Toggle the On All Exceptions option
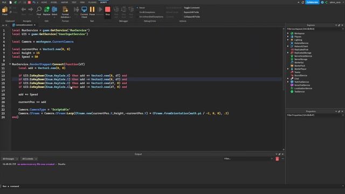Image resolution: width=345 pixels, height=194 pixels. pyautogui.click(x=147, y=12)
